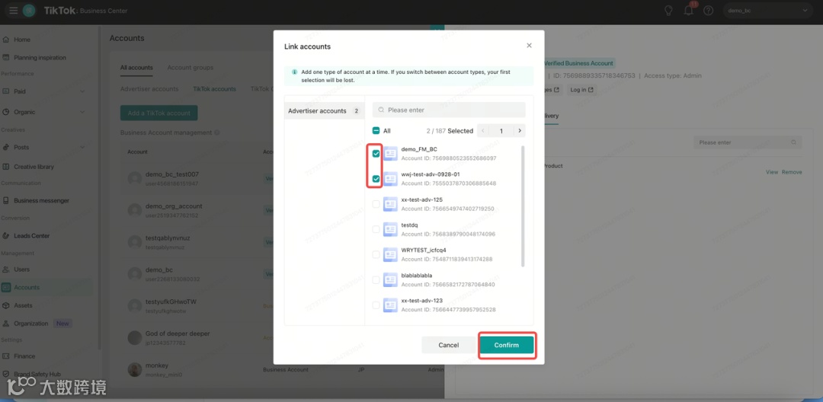The image size is (823, 402).
Task: Click the Assets cube icon
Action: [6, 305]
